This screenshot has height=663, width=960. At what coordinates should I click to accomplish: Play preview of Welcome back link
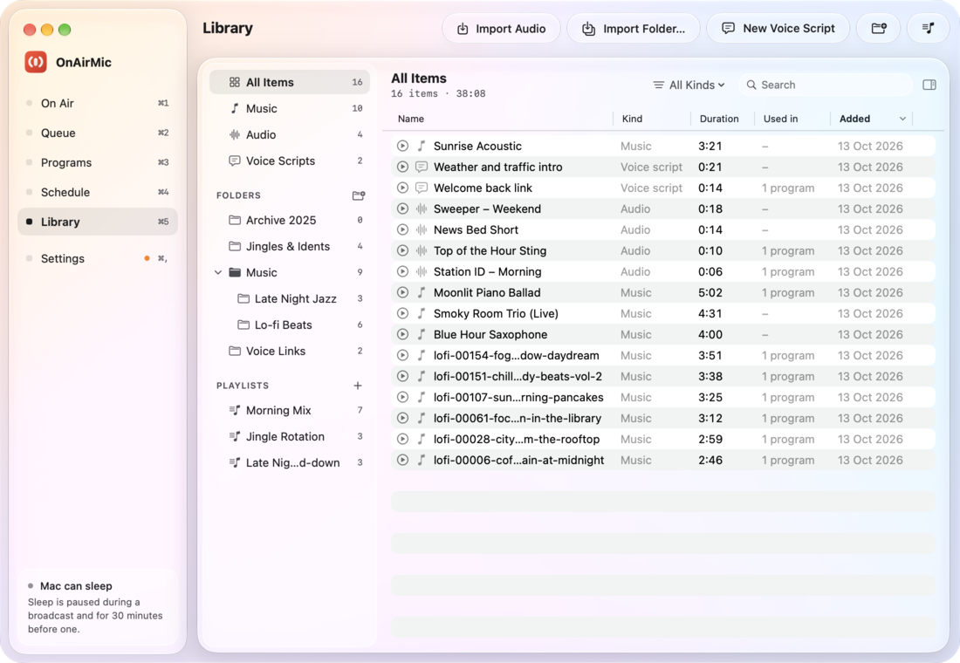[x=402, y=188]
